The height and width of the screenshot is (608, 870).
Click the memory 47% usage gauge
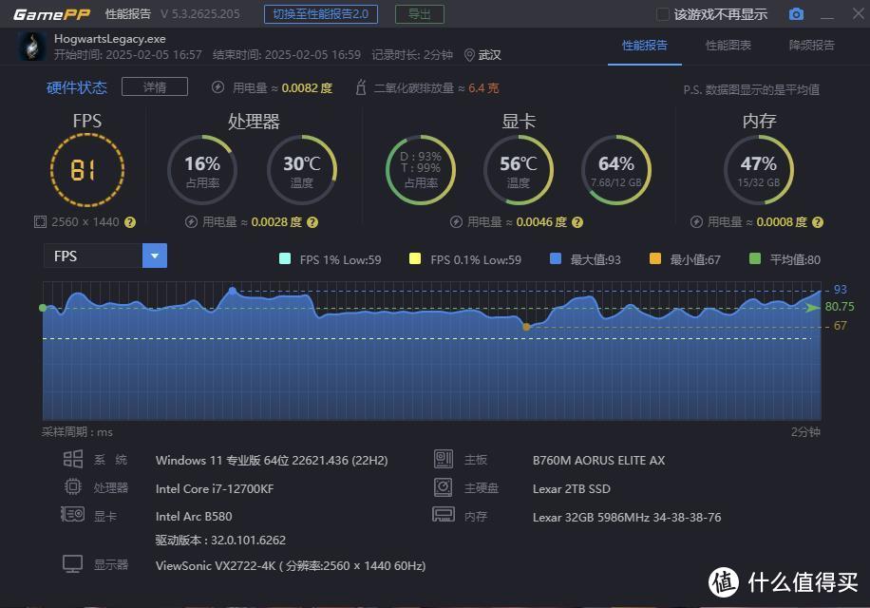tap(759, 170)
